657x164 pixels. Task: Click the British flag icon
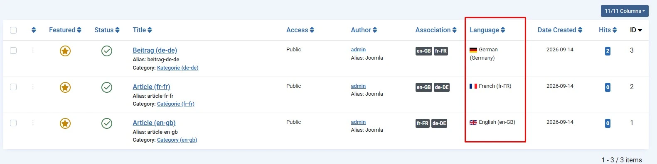click(x=473, y=122)
